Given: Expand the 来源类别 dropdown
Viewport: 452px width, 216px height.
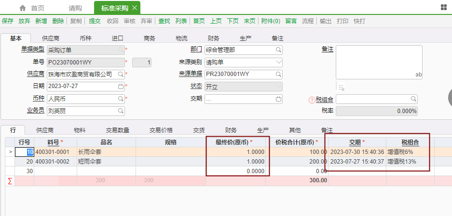Looking at the screenshot, I should point(278,62).
